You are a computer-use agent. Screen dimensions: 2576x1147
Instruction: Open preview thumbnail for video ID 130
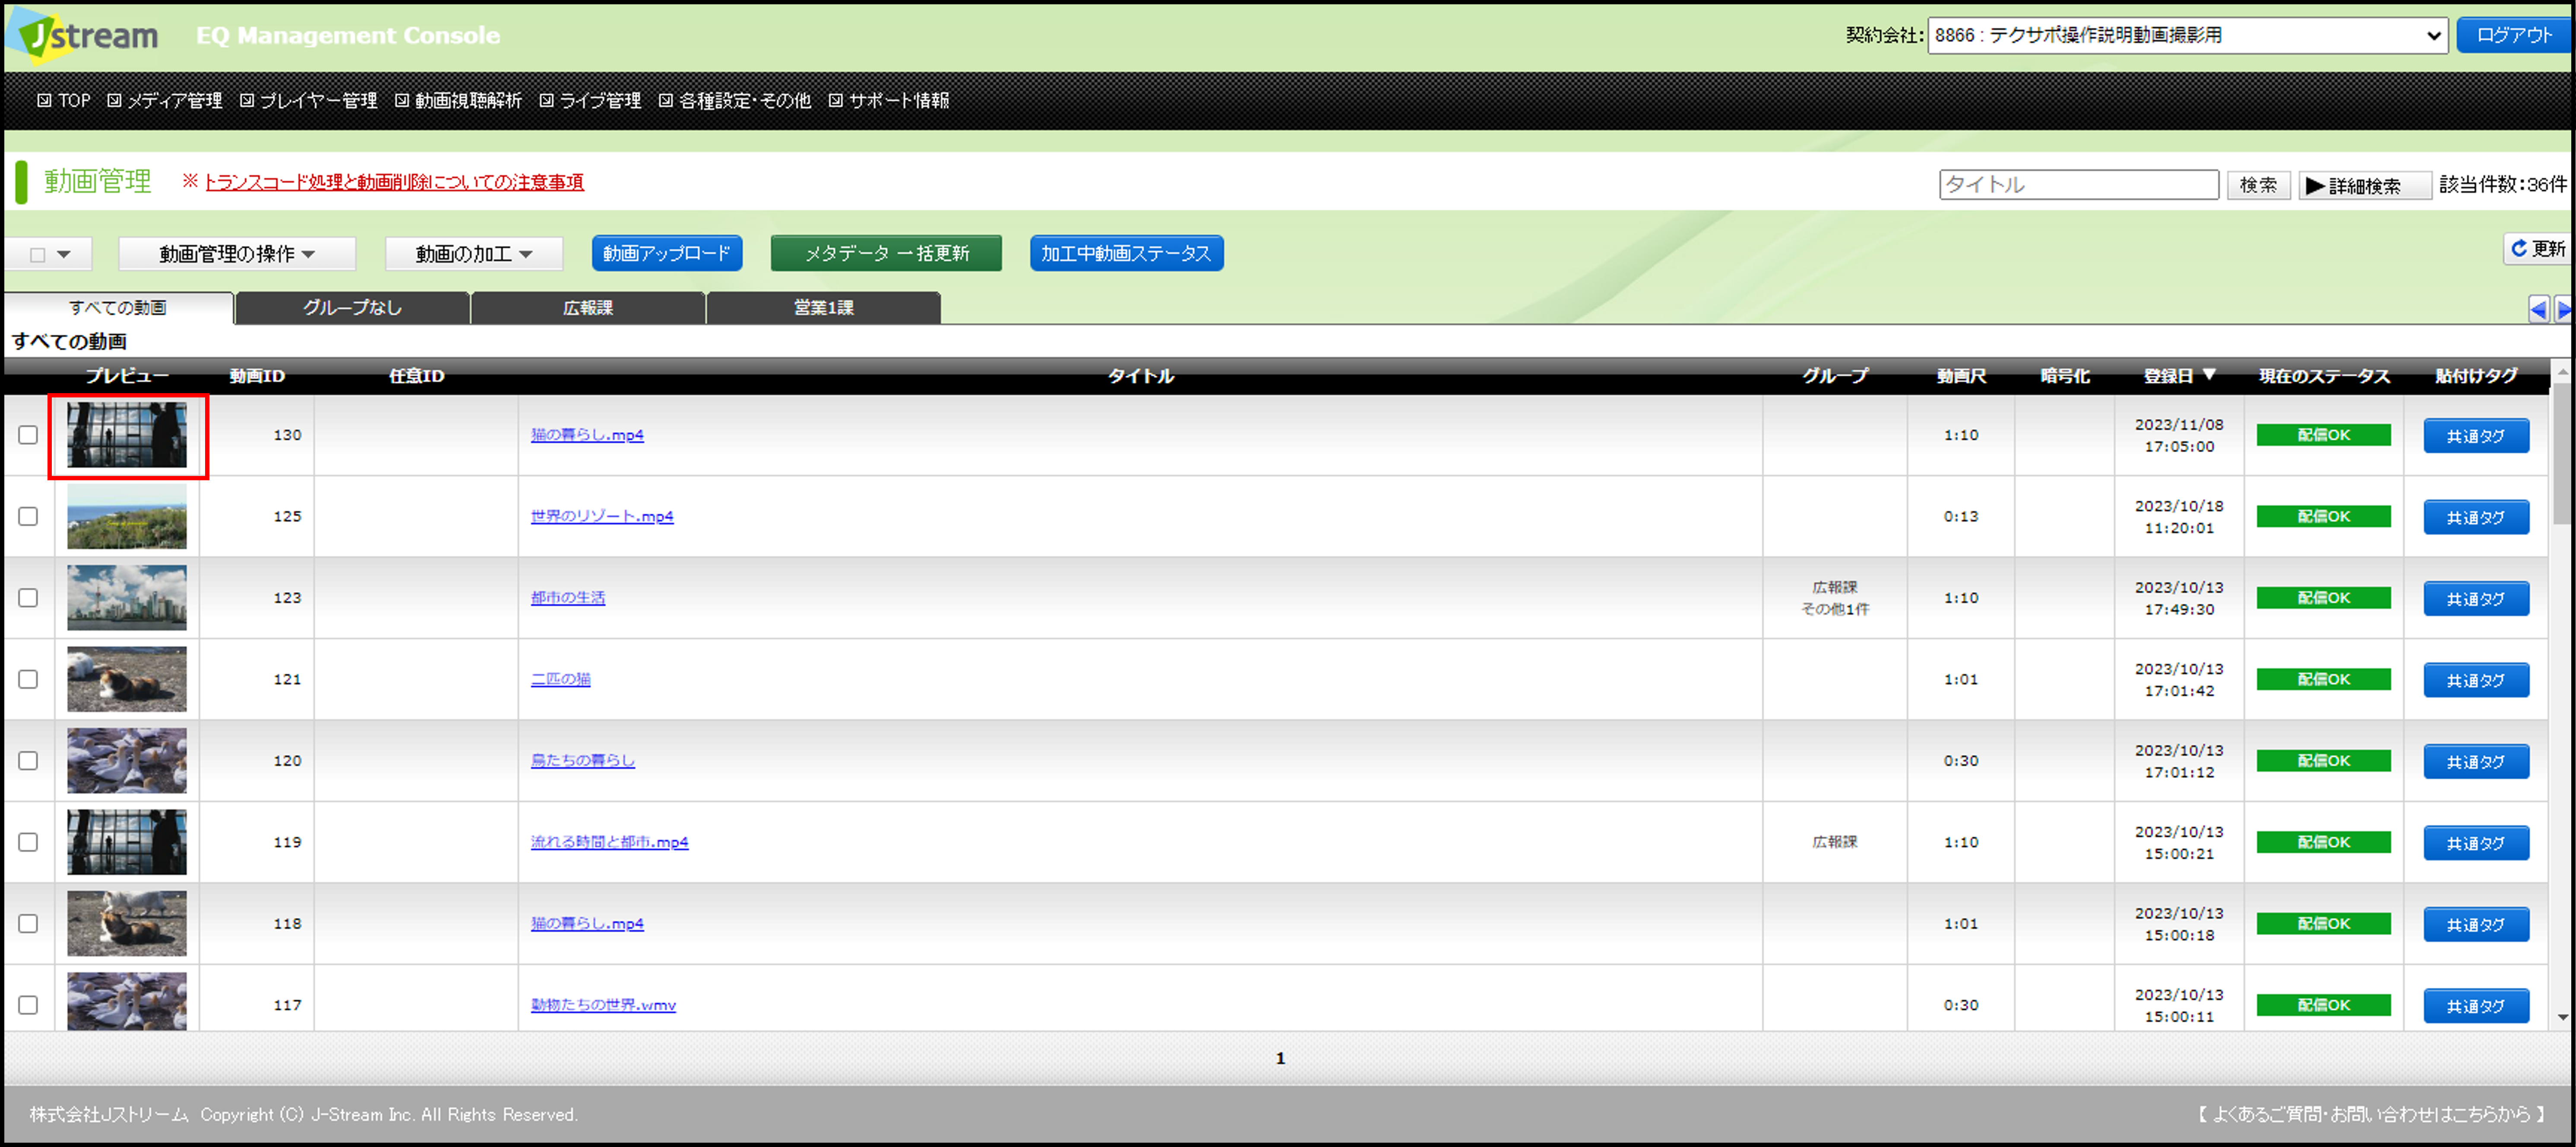point(127,435)
